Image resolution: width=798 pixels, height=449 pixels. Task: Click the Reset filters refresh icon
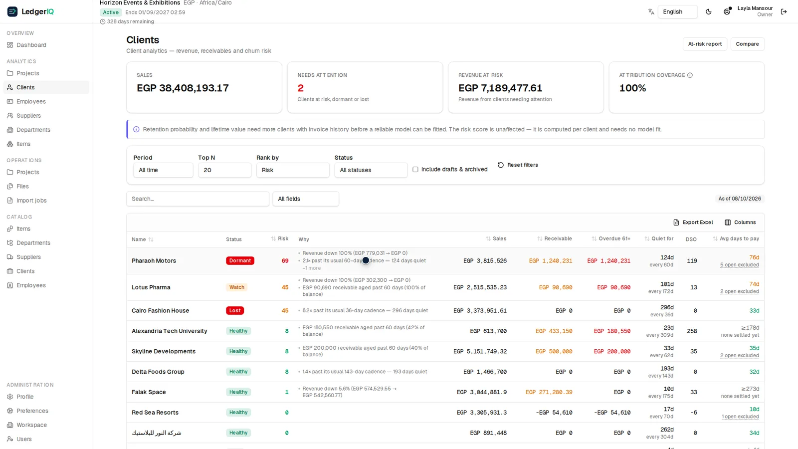point(501,165)
